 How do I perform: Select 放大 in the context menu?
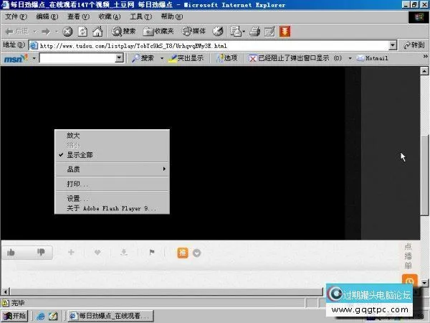[x=74, y=136]
